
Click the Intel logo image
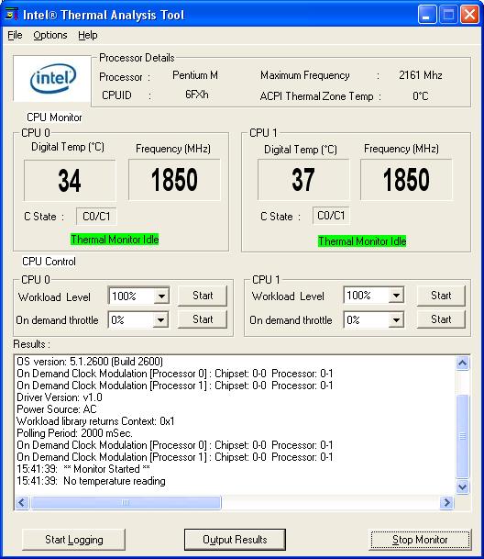[x=52, y=79]
